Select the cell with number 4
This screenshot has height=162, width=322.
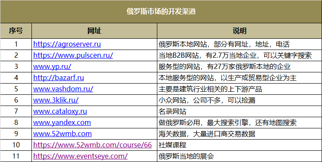16,78
